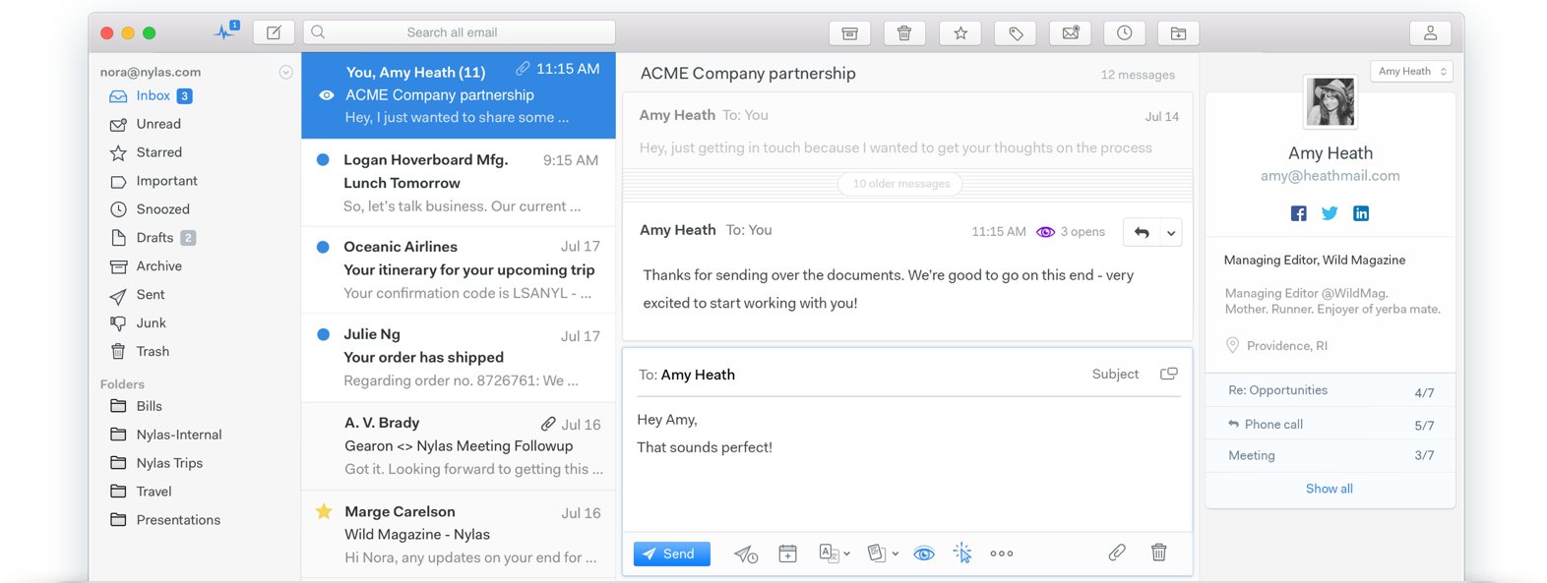This screenshot has width=1547, height=583.
Task: Open Amy Heath's Facebook profile
Action: 1299,213
